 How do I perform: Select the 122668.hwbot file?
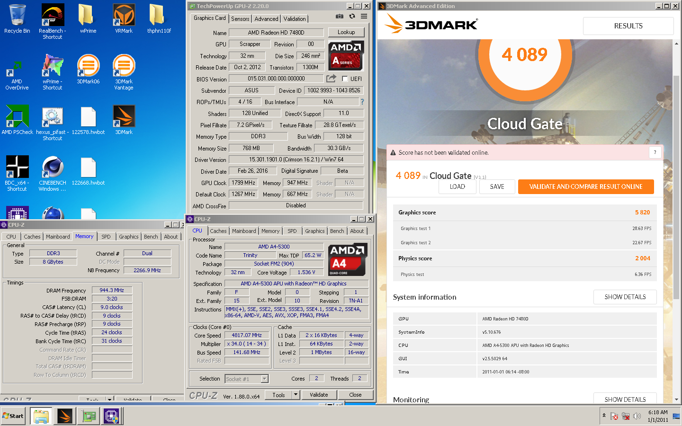pyautogui.click(x=88, y=171)
